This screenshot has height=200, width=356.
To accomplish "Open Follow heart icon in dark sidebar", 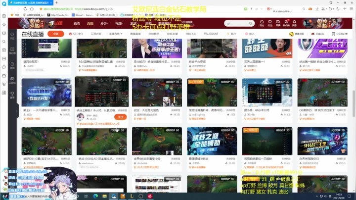I will tap(12, 36).
